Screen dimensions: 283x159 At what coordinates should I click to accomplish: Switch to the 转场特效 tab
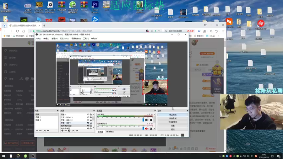[x=110, y=132]
